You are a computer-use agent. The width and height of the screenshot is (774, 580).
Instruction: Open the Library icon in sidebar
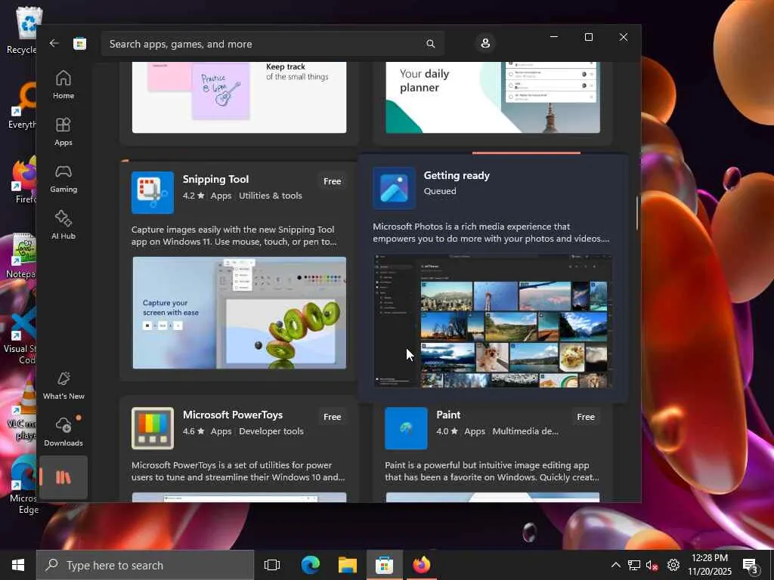coord(63,477)
